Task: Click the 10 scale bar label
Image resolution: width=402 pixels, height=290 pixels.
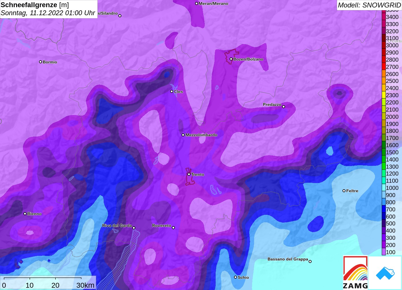Action: coord(30,285)
